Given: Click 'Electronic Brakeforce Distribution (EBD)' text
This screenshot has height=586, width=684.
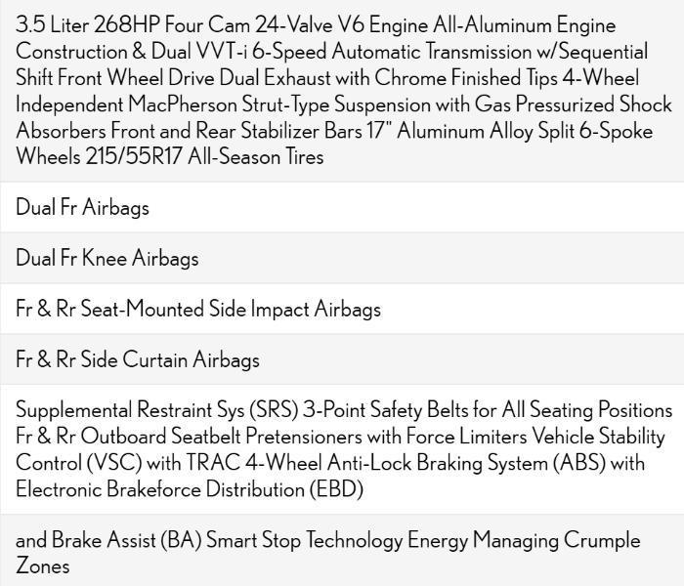Looking at the screenshot, I should pyautogui.click(x=190, y=489).
